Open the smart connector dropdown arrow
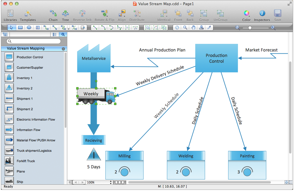294x191 pixels. click(69, 28)
